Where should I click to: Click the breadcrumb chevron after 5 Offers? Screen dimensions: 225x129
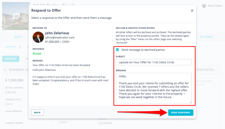tap(20, 47)
